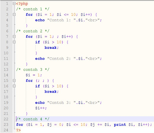Click the echo keyword on line 4
The width and height of the screenshot is (154, 133).
[40, 20]
